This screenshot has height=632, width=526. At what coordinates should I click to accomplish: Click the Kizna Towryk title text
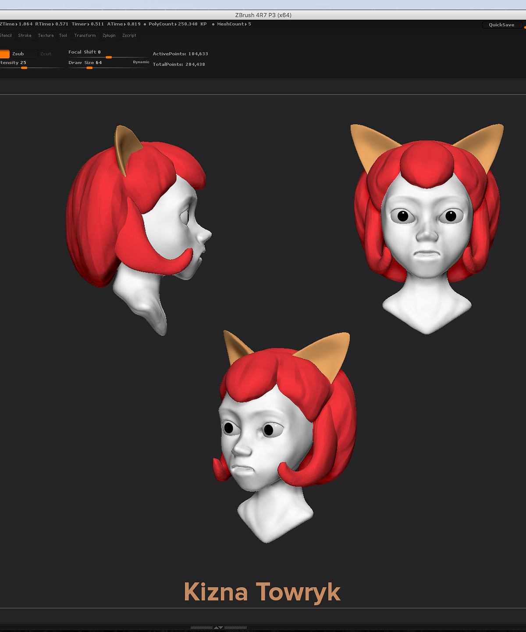(x=262, y=592)
